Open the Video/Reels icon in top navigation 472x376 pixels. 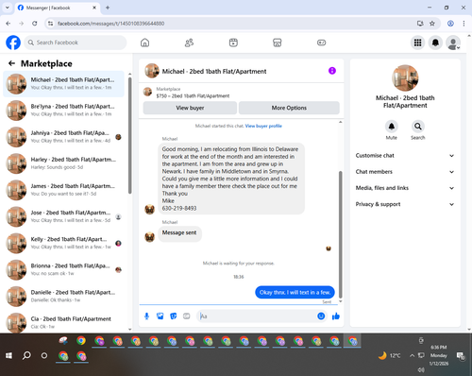click(233, 43)
